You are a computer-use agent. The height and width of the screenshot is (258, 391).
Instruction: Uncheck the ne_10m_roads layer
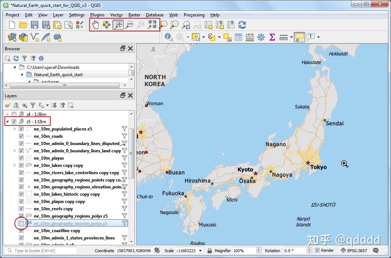click(x=21, y=136)
